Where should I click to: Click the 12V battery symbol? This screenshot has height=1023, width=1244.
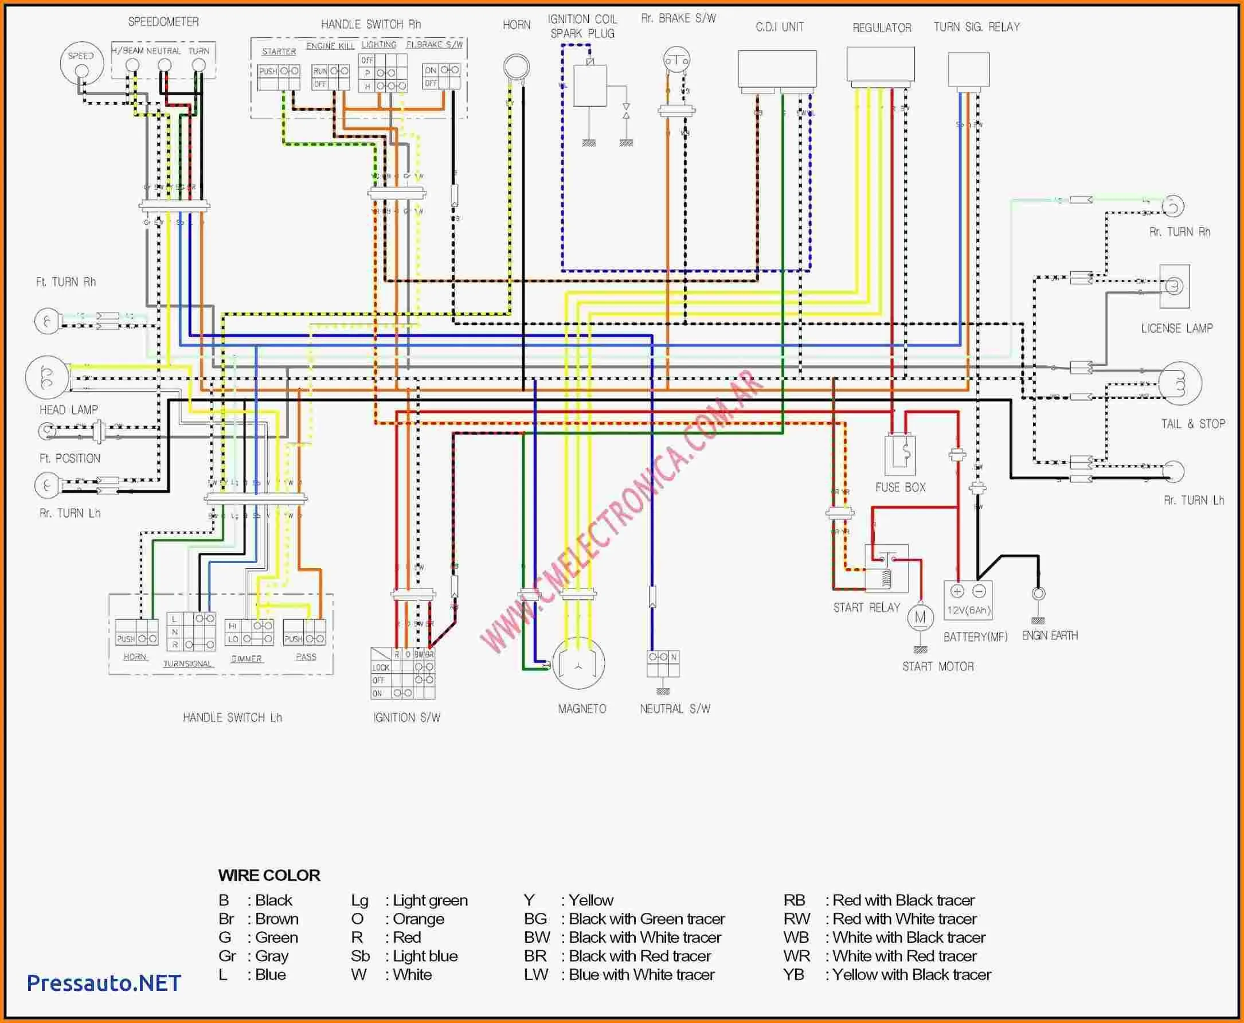968,600
